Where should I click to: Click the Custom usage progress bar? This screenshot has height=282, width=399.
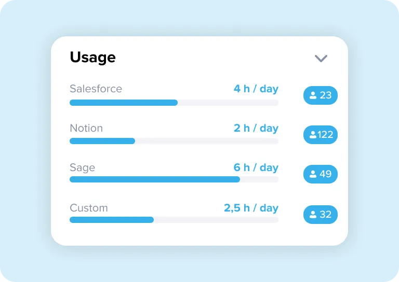pos(174,220)
